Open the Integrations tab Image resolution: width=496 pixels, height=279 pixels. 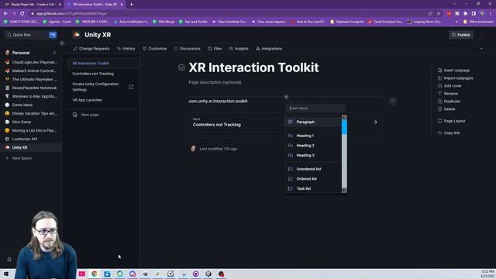point(269,49)
